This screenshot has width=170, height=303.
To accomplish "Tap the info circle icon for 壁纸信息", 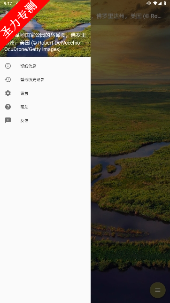I will [x=8, y=66].
